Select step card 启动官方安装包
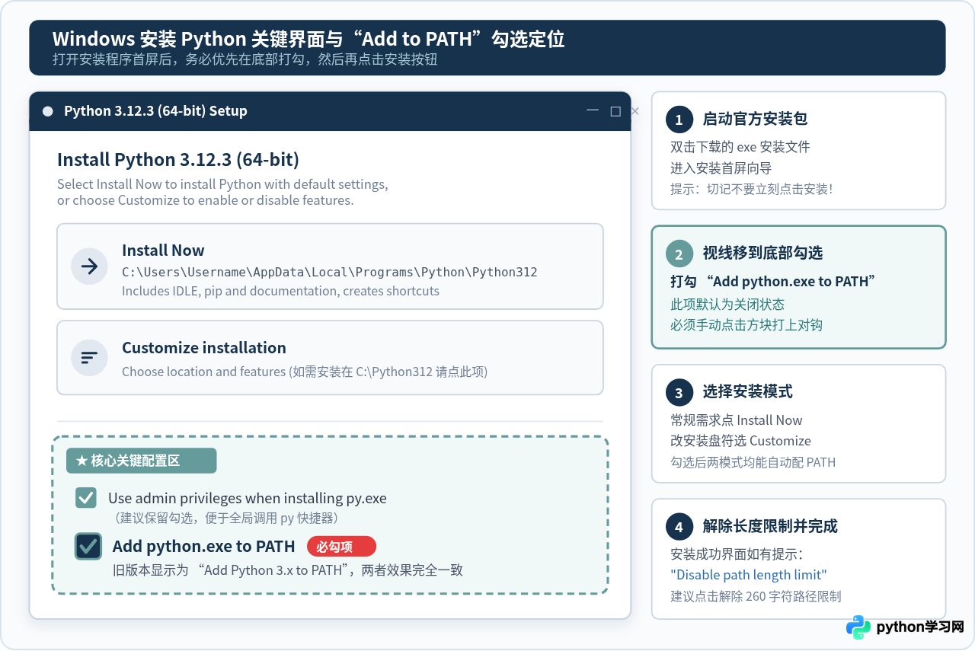 click(798, 151)
